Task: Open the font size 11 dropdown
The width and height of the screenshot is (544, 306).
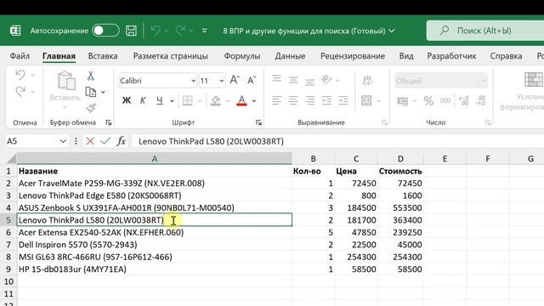Action: click(x=221, y=81)
